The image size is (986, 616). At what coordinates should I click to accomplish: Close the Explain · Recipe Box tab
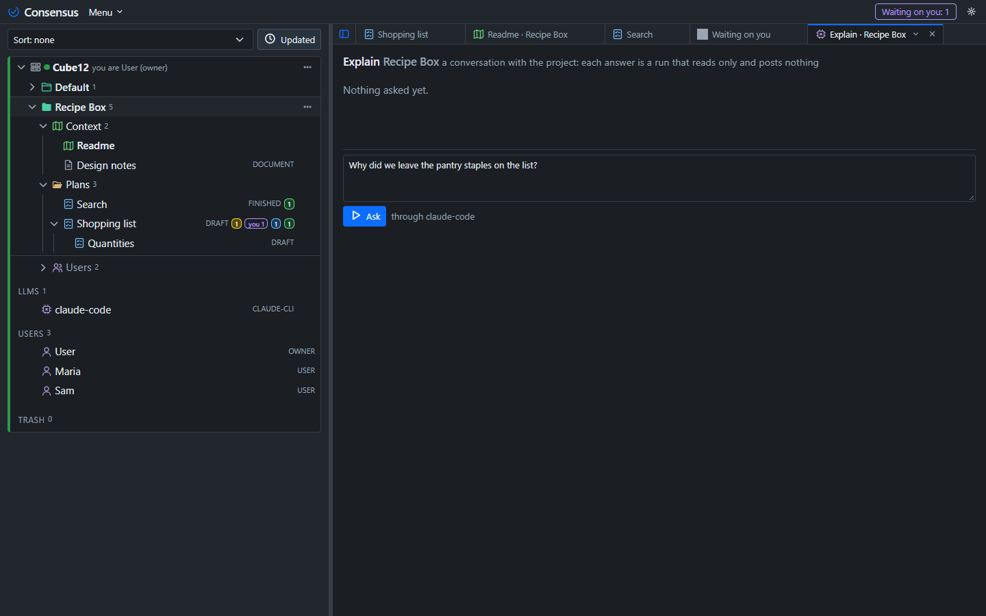[932, 34]
